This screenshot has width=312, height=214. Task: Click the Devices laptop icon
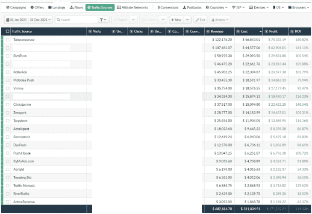pyautogui.click(x=251, y=7)
